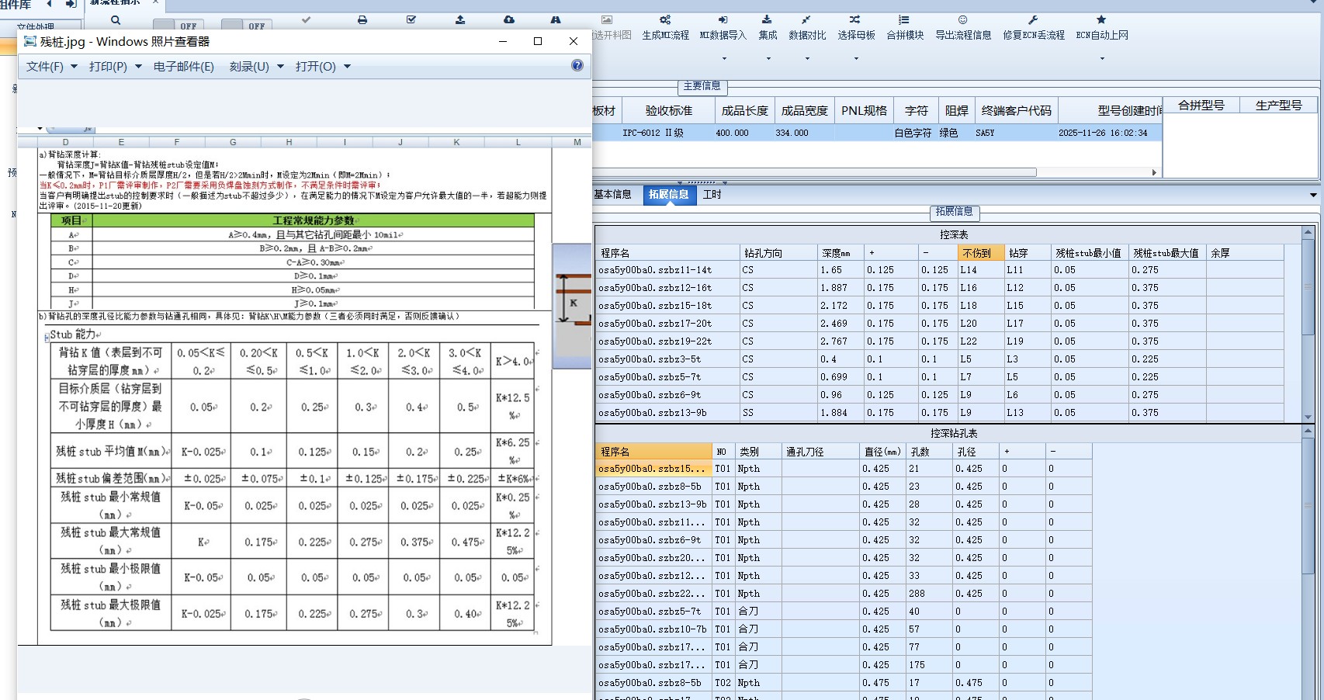Click the exit-arrow icon beside 组件库

(71, 4)
